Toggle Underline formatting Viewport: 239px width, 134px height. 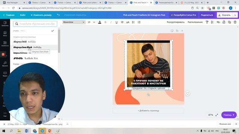coord(117,22)
